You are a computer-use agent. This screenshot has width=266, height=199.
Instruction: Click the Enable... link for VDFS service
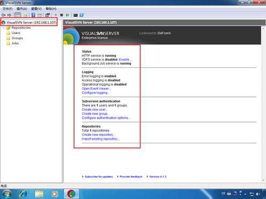pyautogui.click(x=125, y=59)
